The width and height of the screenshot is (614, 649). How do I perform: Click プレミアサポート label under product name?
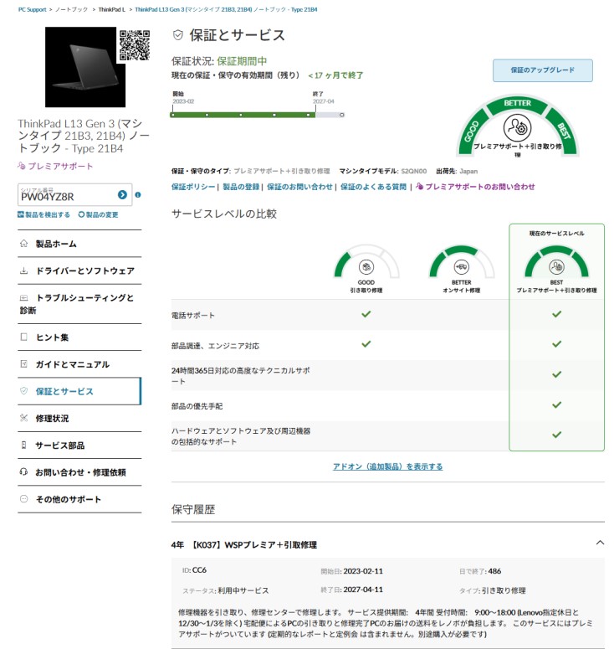[x=55, y=167]
